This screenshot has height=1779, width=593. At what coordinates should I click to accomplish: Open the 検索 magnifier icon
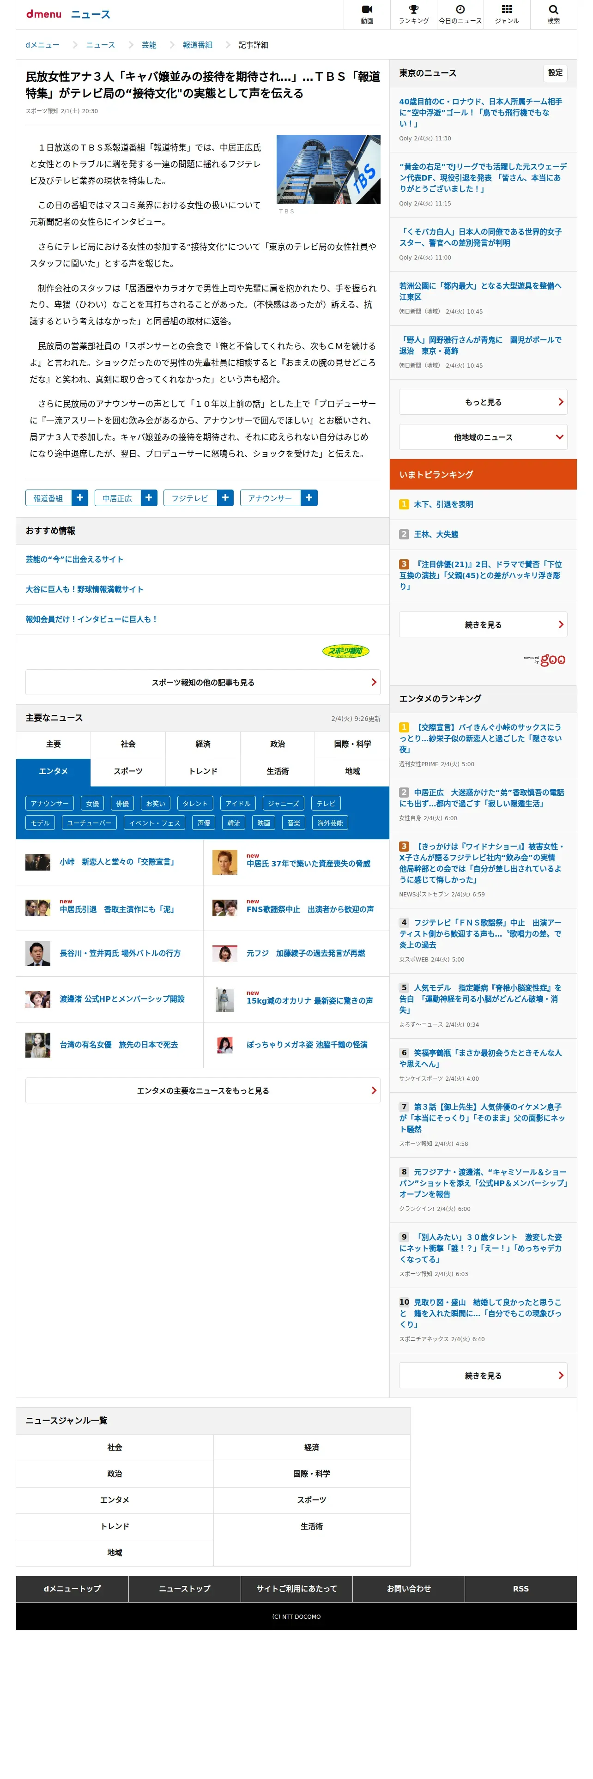[x=553, y=14]
